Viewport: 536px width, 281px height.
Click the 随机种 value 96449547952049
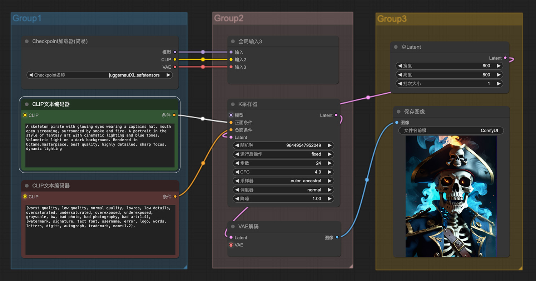pyautogui.click(x=304, y=146)
